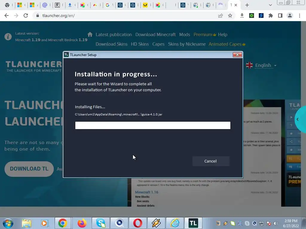
Task: Close the active TLauncher tab
Action: [236, 5]
